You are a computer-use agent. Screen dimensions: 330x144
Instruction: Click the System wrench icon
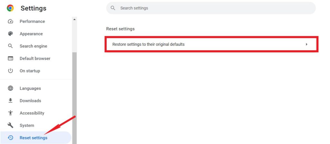[11, 125]
